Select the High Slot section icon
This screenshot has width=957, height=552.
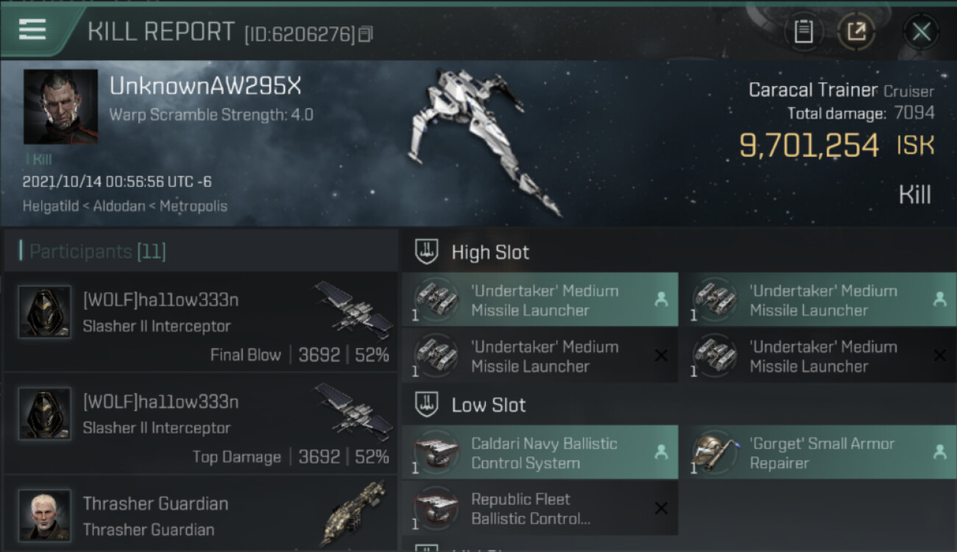[427, 252]
